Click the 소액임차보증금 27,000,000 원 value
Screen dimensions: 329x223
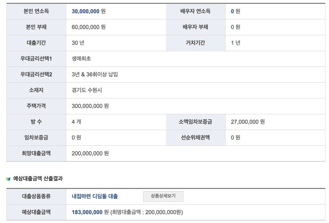pyautogui.click(x=247, y=121)
